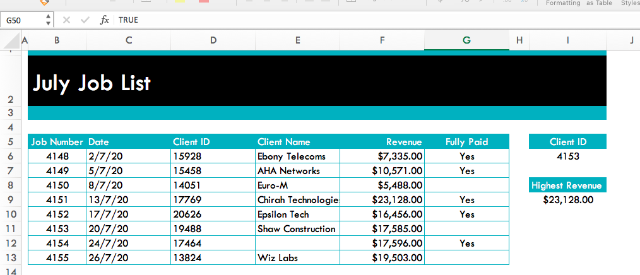640x275 pixels.
Task: Select client ID 13824 cell
Action: pos(213,258)
